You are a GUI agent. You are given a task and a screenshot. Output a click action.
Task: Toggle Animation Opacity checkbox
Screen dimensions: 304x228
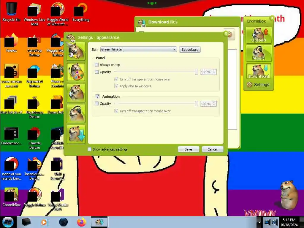(96, 104)
